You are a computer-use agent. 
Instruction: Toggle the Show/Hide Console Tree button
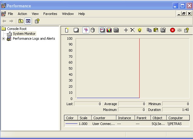(x=28, y=21)
